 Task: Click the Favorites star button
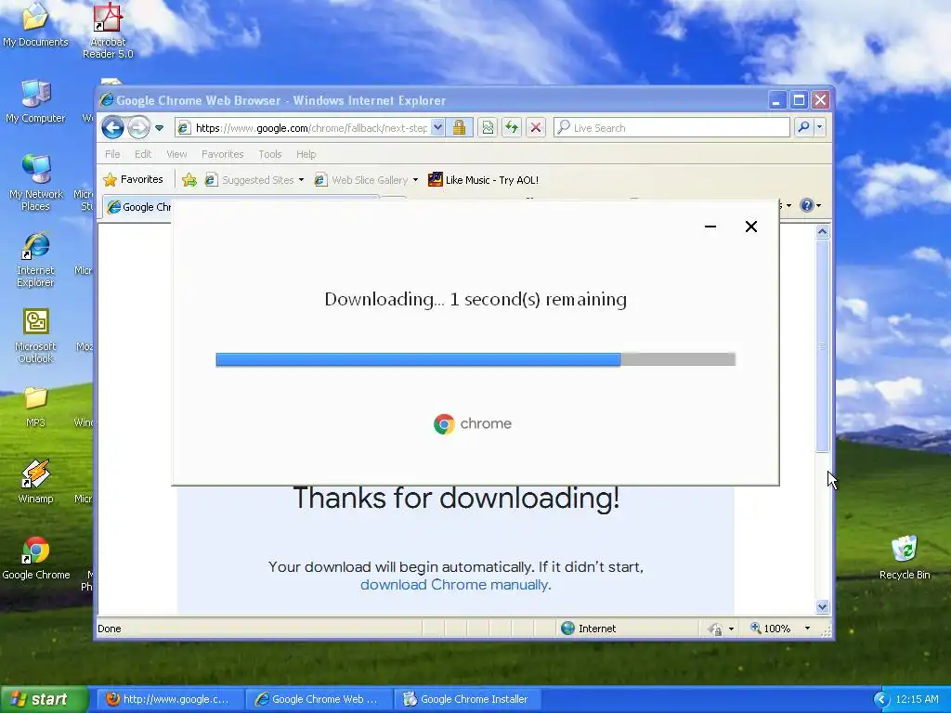coord(134,179)
